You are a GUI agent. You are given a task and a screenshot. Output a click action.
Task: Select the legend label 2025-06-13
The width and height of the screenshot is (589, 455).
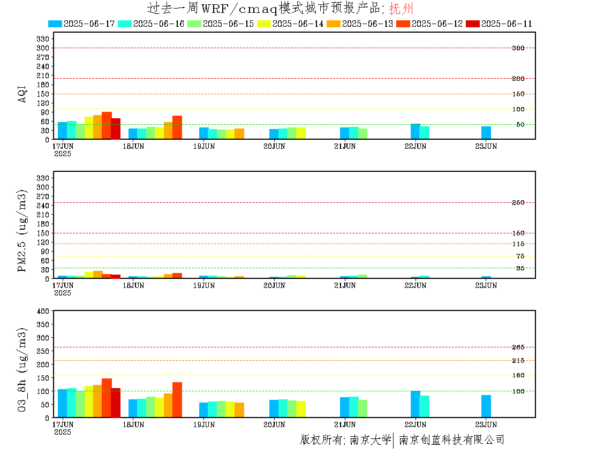(367, 24)
